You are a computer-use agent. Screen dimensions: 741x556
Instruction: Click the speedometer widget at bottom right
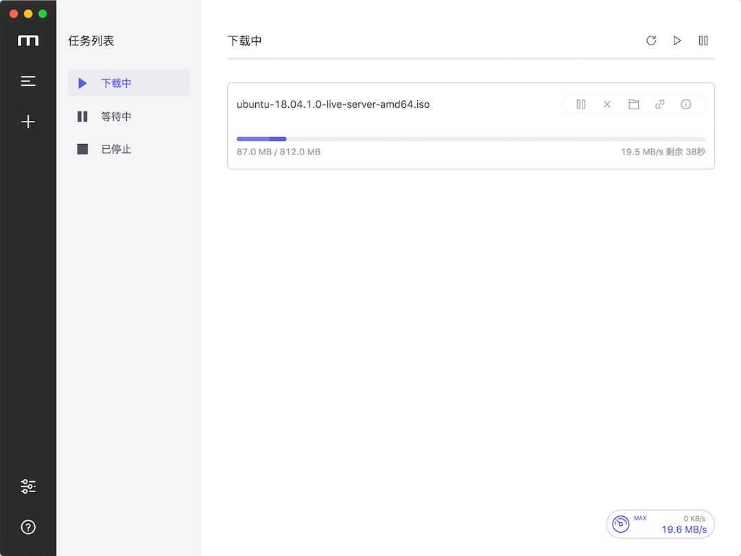660,524
